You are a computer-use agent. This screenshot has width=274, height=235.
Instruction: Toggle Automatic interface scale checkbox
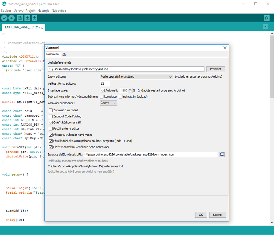click(x=102, y=90)
